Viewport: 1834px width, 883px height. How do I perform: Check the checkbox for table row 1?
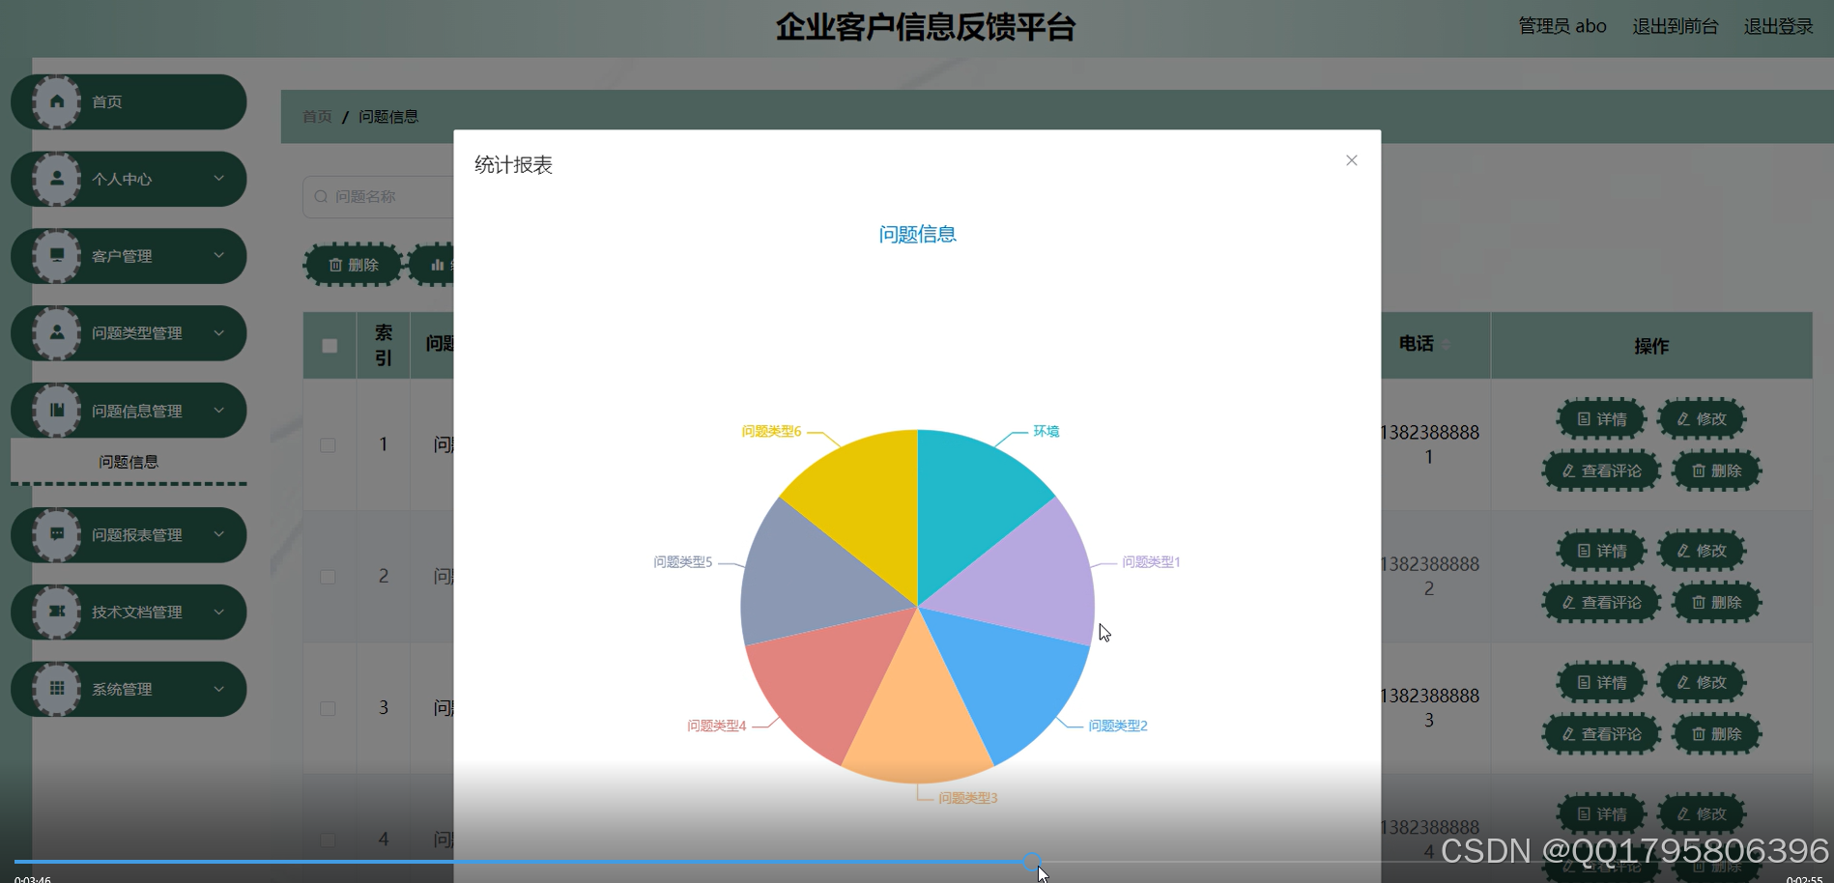[x=329, y=444]
